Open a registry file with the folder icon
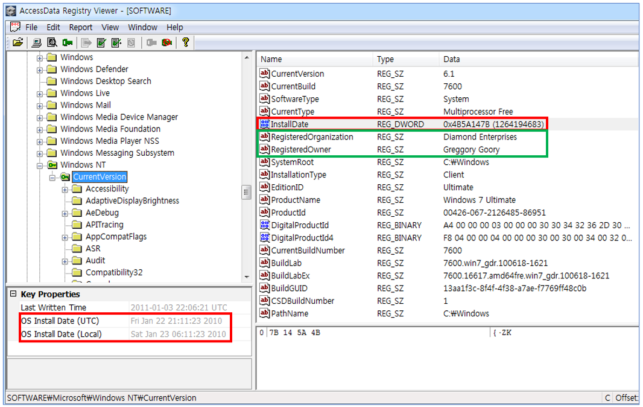The height and width of the screenshot is (407, 643). [x=17, y=42]
